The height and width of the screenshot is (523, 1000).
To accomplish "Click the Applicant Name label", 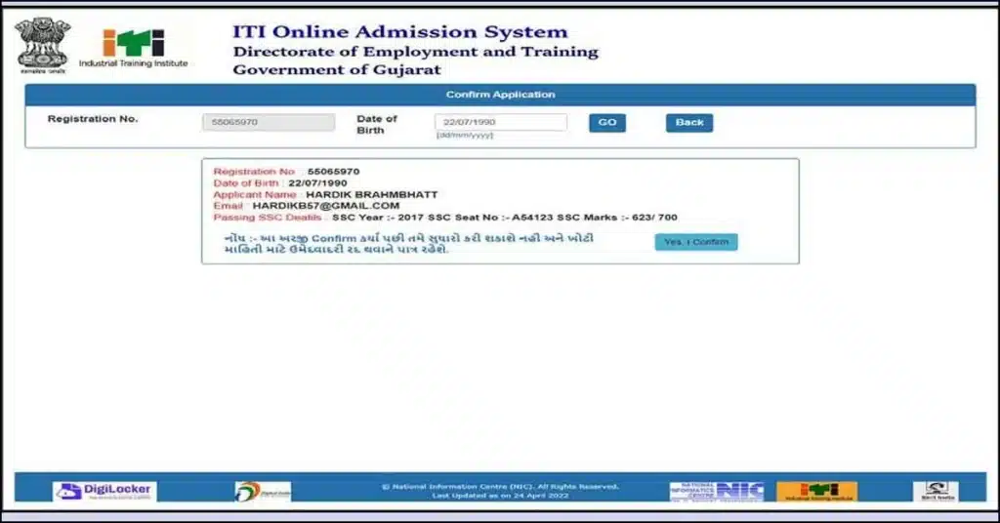I will pyautogui.click(x=255, y=194).
